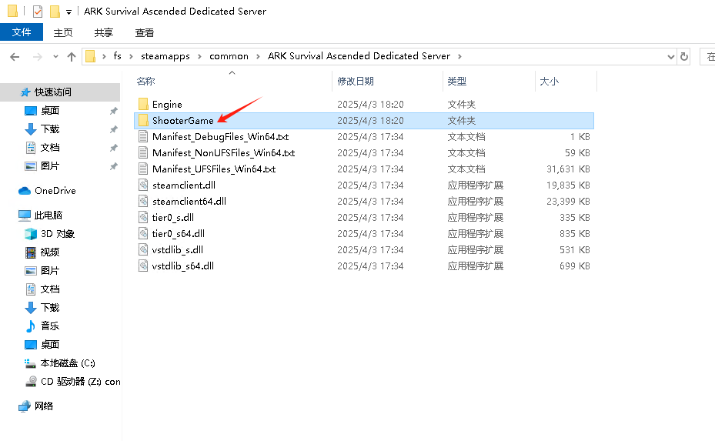Open 音乐 folder in the sidebar
This screenshot has width=715, height=441.
click(x=42, y=326)
